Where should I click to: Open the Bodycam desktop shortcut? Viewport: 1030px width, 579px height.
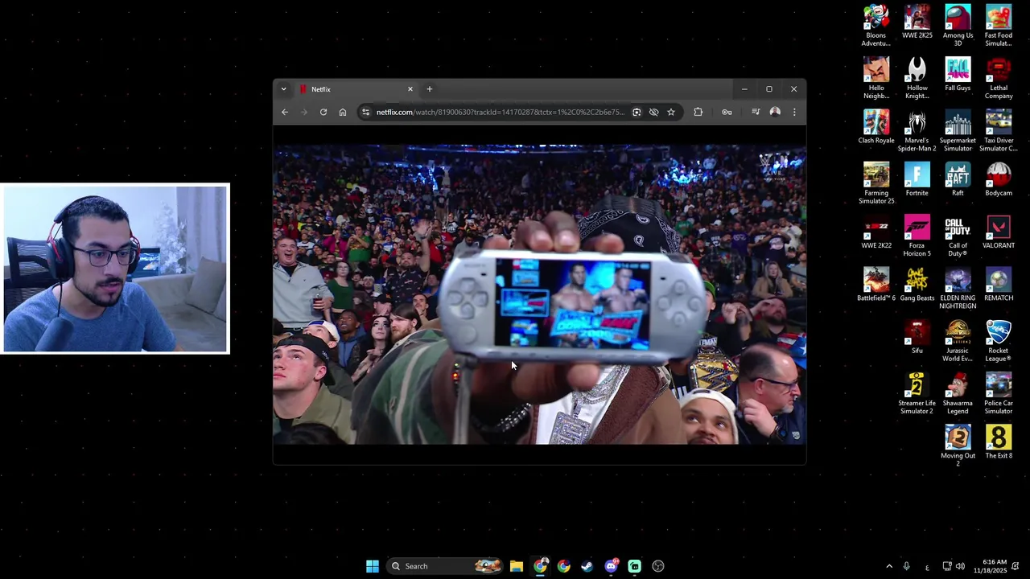tap(999, 180)
